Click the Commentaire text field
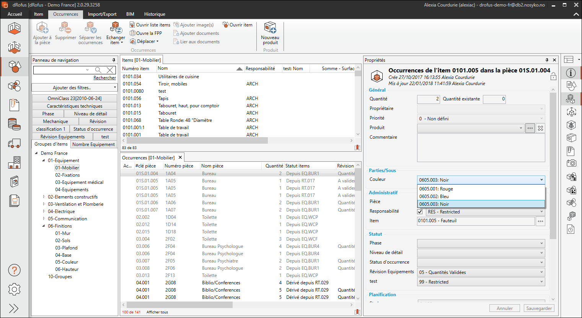Image resolution: width=582 pixels, height=318 pixels. click(x=481, y=148)
